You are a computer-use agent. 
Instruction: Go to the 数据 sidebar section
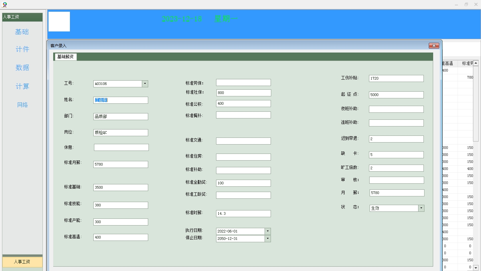[22, 68]
